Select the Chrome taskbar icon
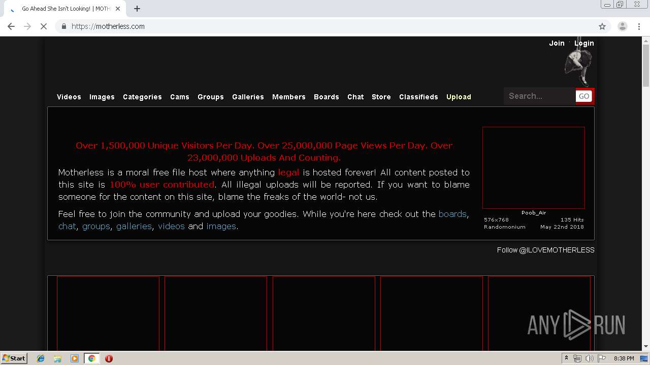650x365 pixels. tap(91, 358)
